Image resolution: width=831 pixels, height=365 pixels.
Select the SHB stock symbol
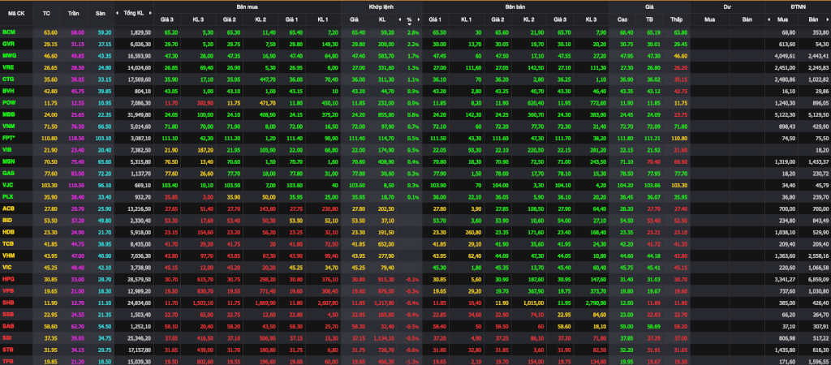(x=8, y=302)
